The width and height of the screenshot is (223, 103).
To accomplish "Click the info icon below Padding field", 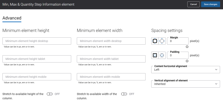I will coord(187,61).
